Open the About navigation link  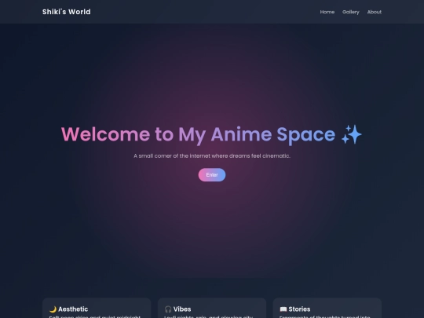[375, 12]
